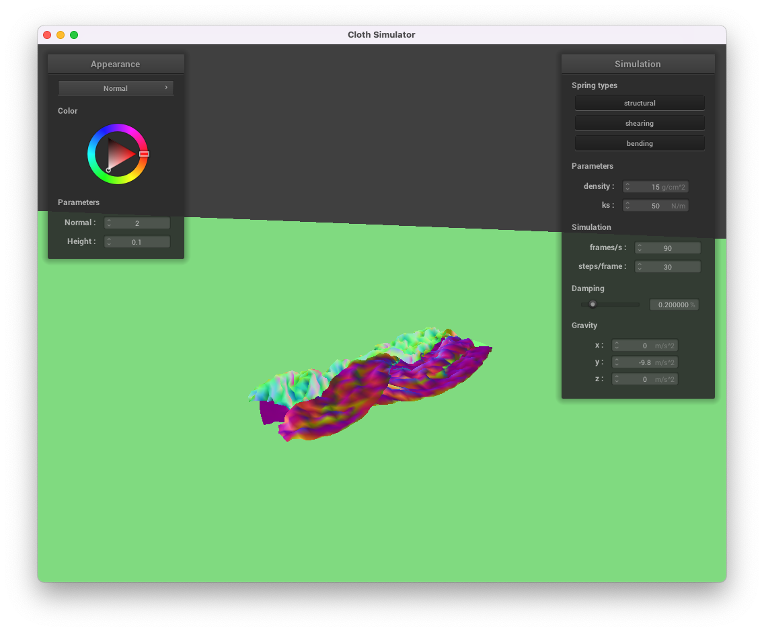Image resolution: width=764 pixels, height=632 pixels.
Task: Open the Normal shader dropdown
Action: 116,88
